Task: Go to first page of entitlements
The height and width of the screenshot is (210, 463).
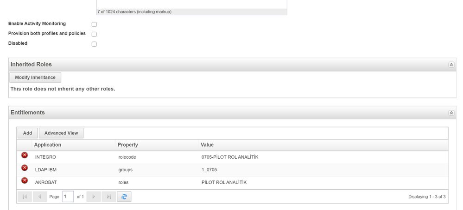Action: [25, 197]
